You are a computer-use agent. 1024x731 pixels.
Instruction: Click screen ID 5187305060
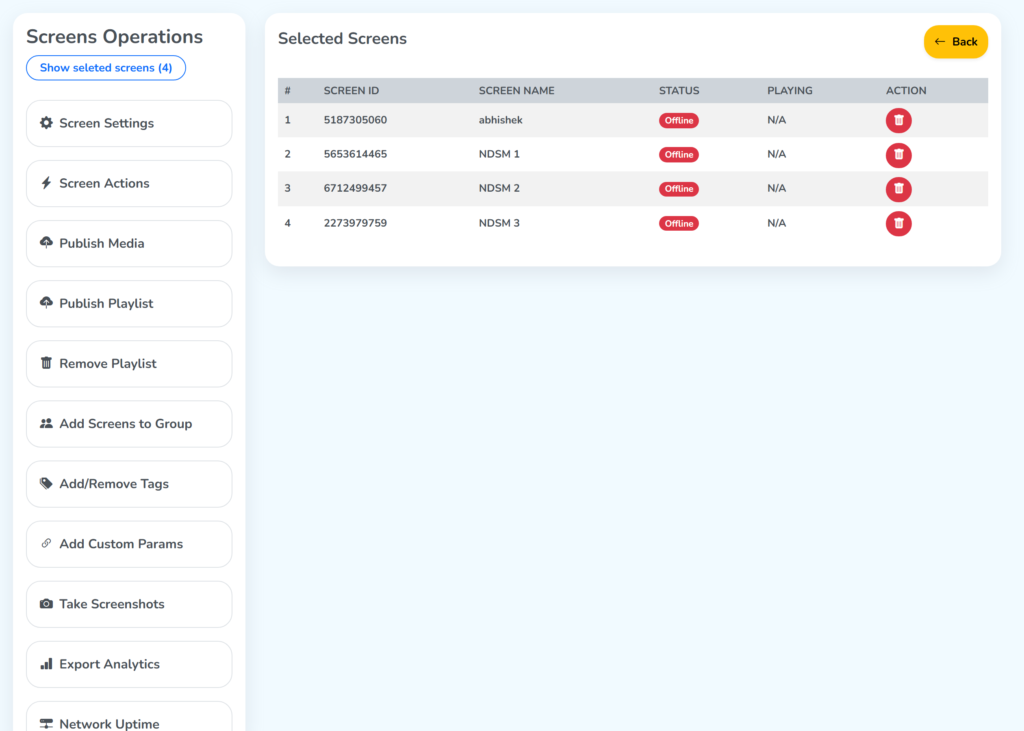click(355, 120)
